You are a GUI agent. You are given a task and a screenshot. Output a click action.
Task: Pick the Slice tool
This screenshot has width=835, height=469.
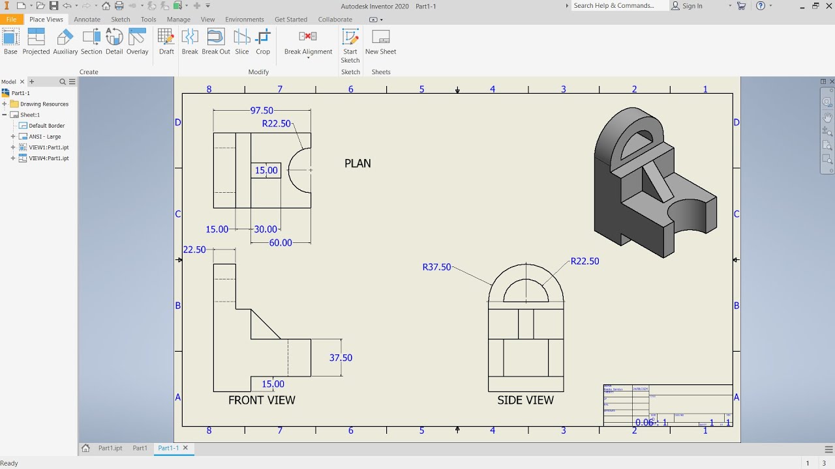pos(242,42)
